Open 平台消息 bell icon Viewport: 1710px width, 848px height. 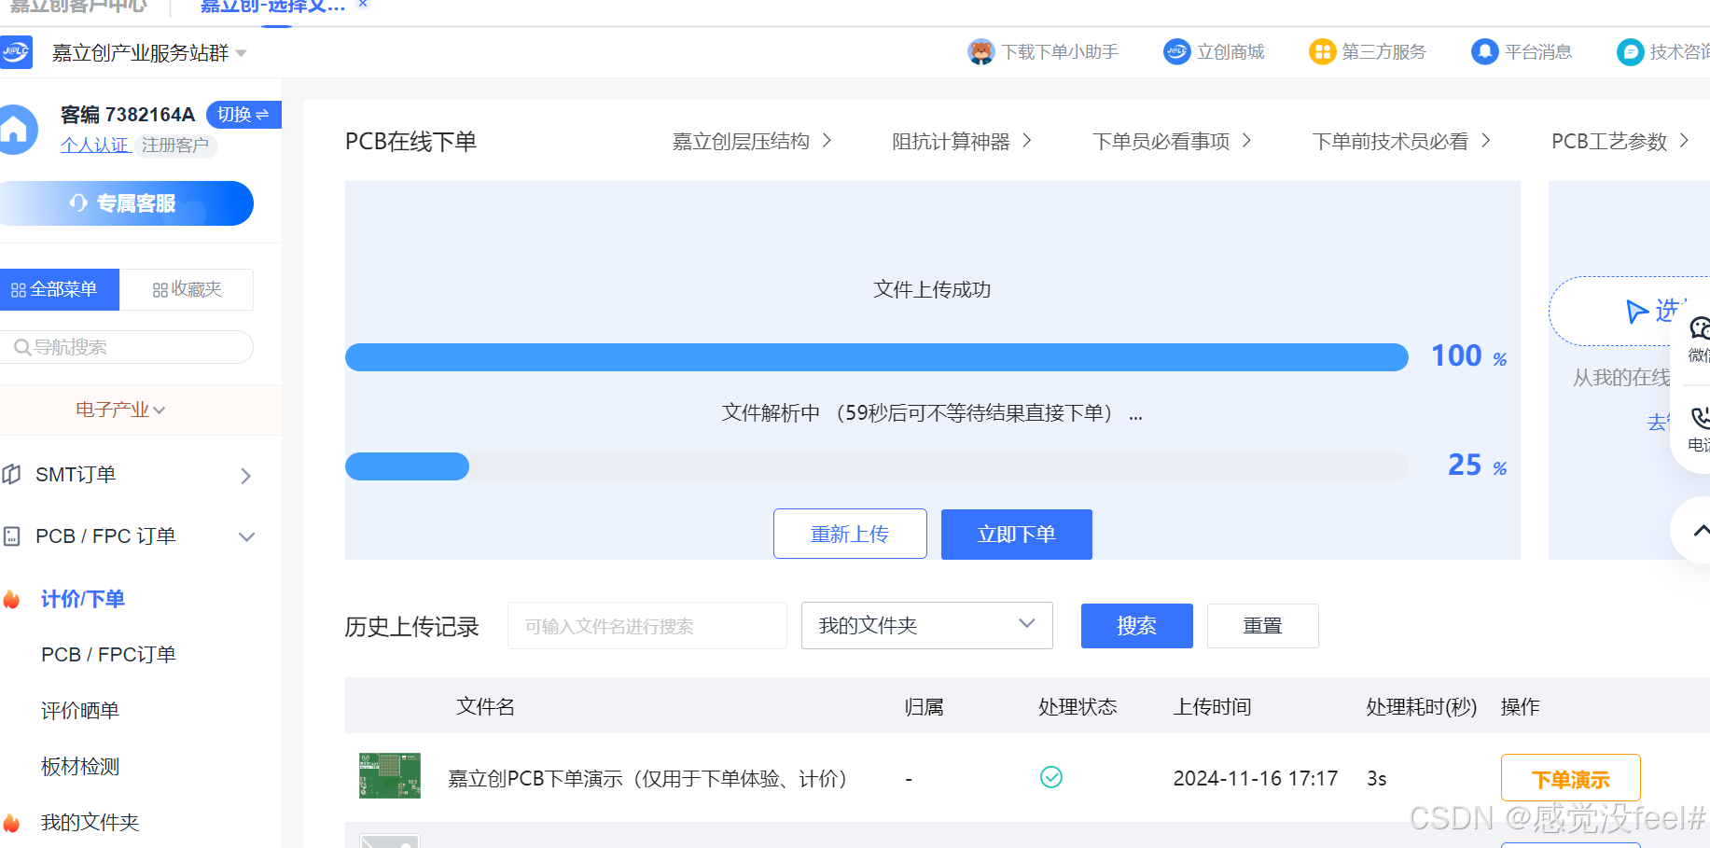pyautogui.click(x=1484, y=52)
